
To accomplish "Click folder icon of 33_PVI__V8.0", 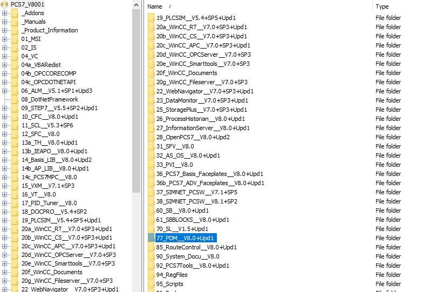I will pos(151,165).
